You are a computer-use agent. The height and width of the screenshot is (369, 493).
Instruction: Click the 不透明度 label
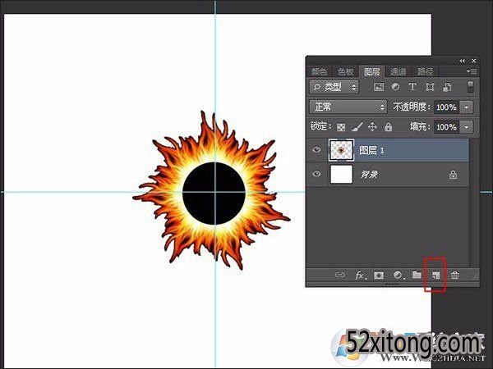click(412, 107)
